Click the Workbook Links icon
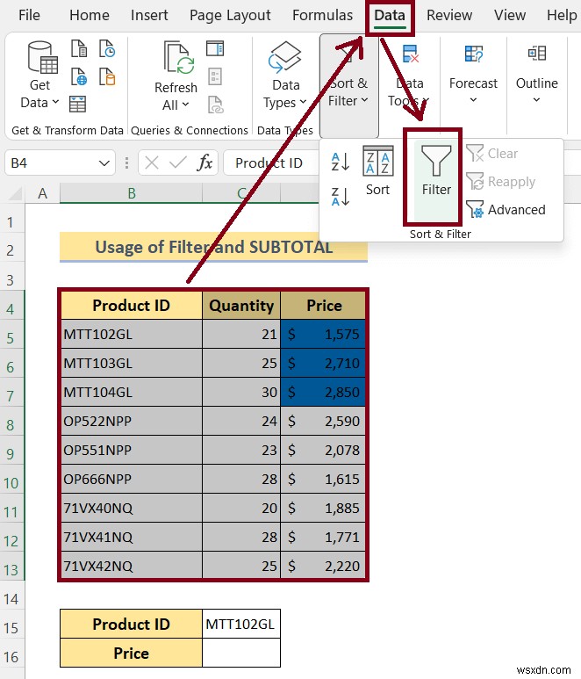Viewport: 581px width, 679px height. (215, 105)
